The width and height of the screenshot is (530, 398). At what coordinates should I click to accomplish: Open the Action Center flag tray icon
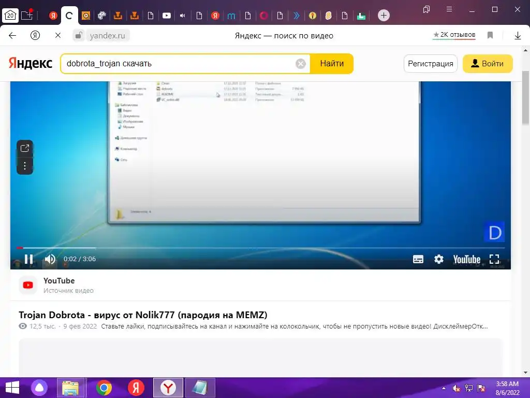pyautogui.click(x=481, y=388)
